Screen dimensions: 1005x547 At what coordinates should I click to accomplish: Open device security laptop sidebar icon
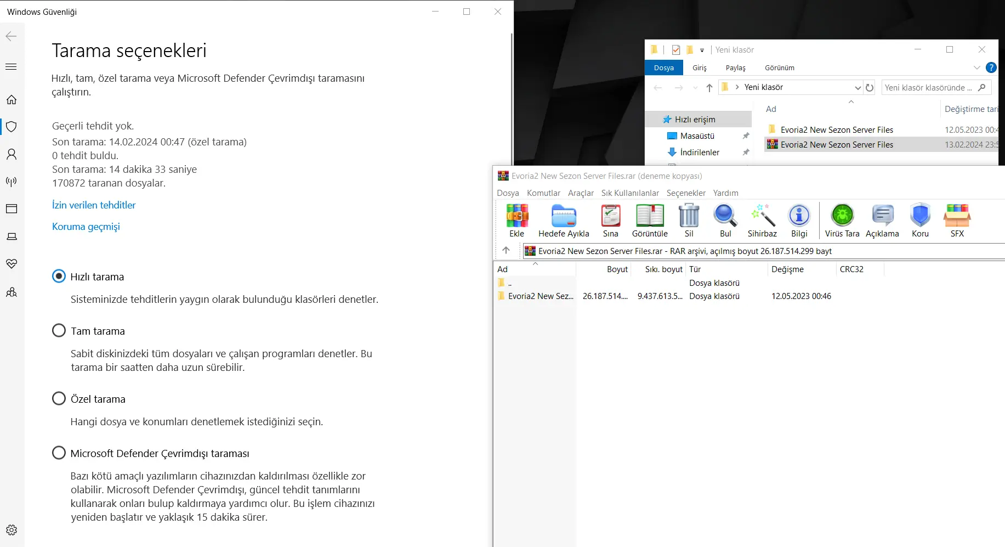tap(12, 236)
